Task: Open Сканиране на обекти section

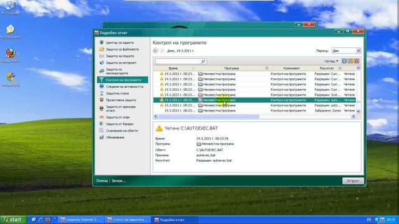Action: pos(122,131)
